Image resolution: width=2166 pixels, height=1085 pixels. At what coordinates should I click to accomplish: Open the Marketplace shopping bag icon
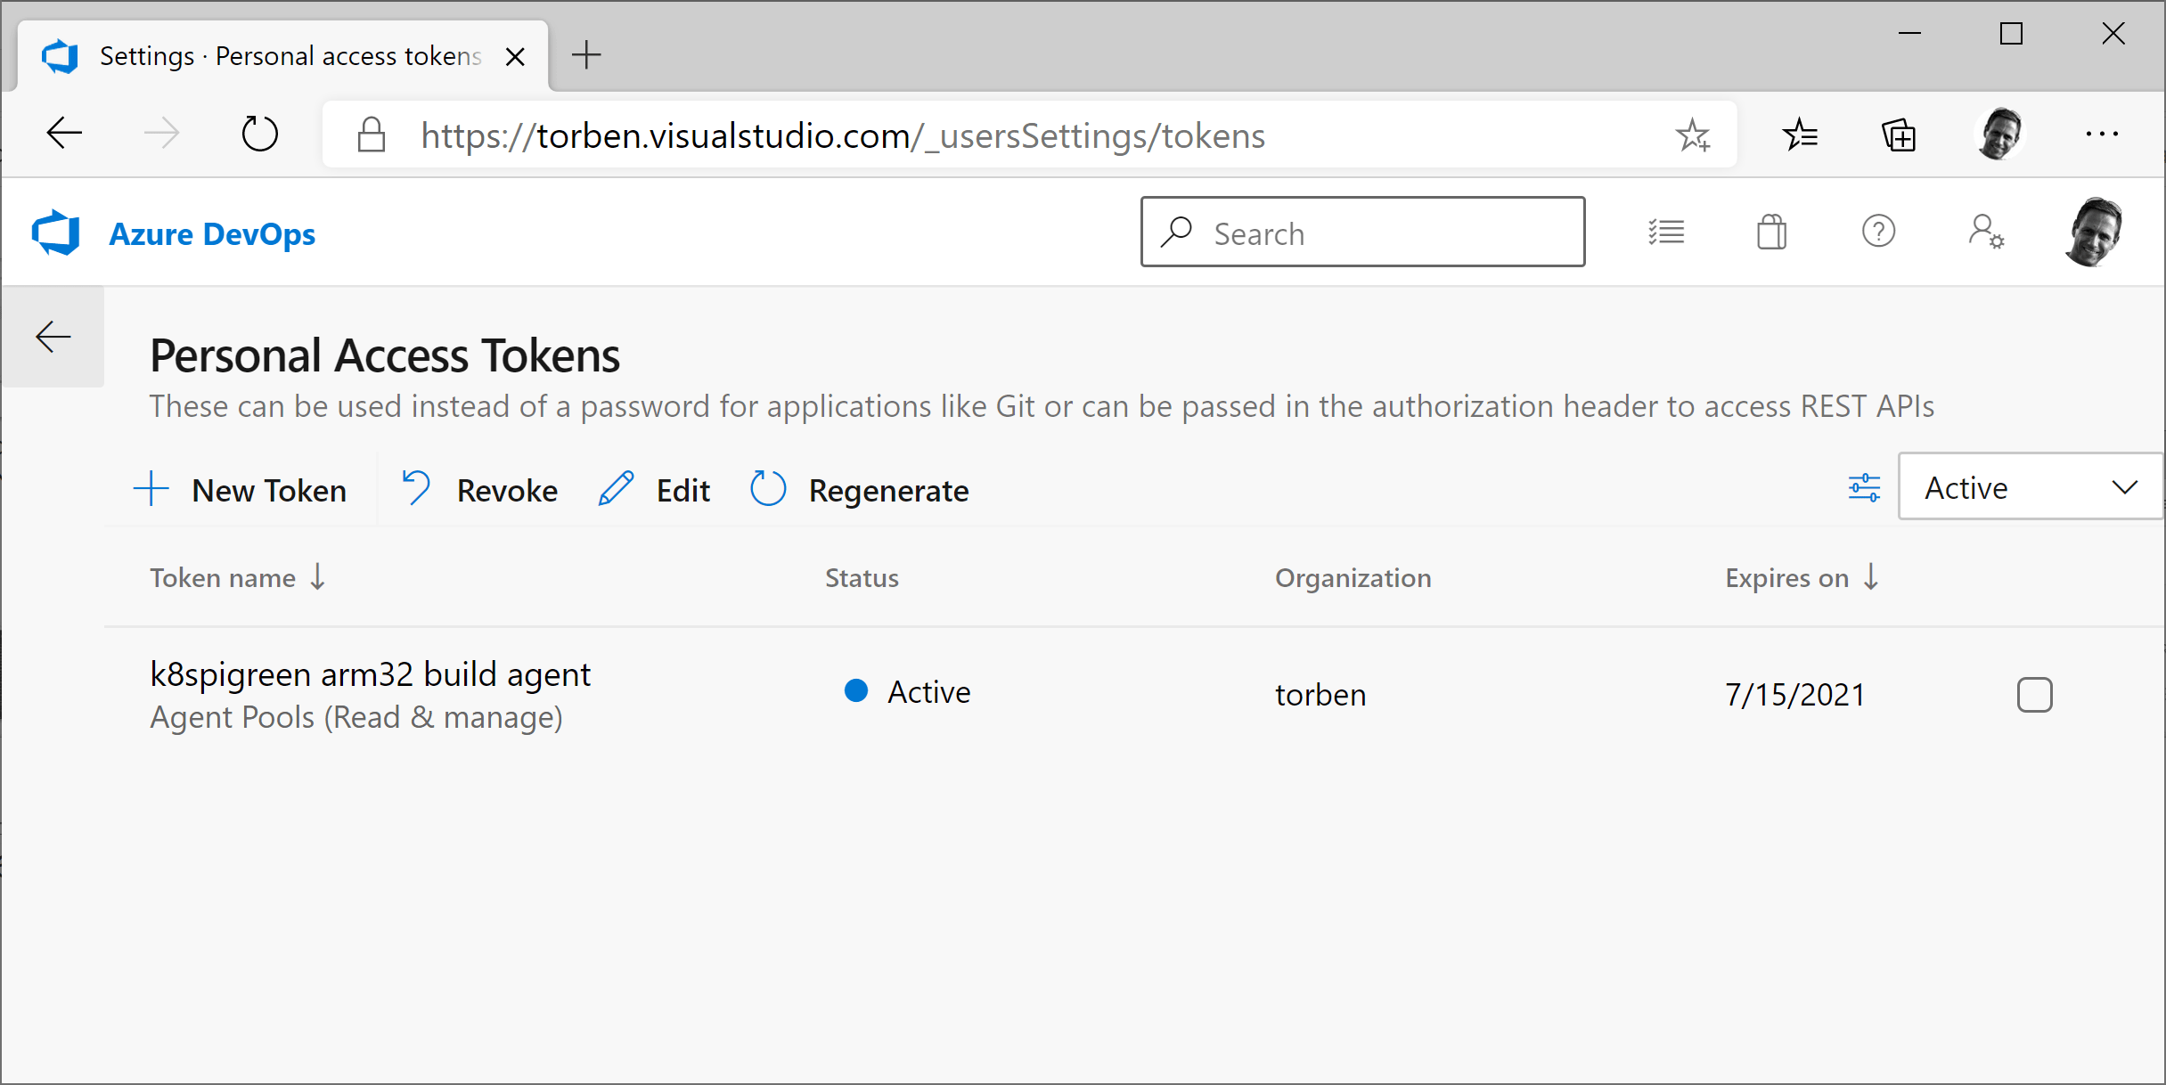tap(1771, 232)
